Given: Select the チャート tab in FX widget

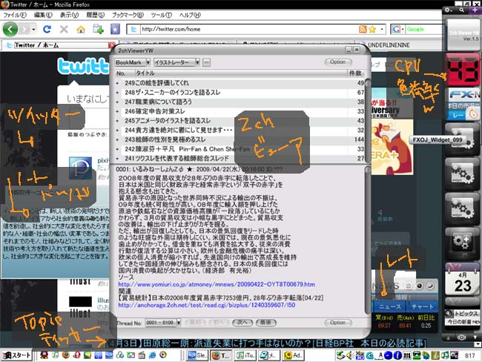Looking at the screenshot, I should coord(422,306).
